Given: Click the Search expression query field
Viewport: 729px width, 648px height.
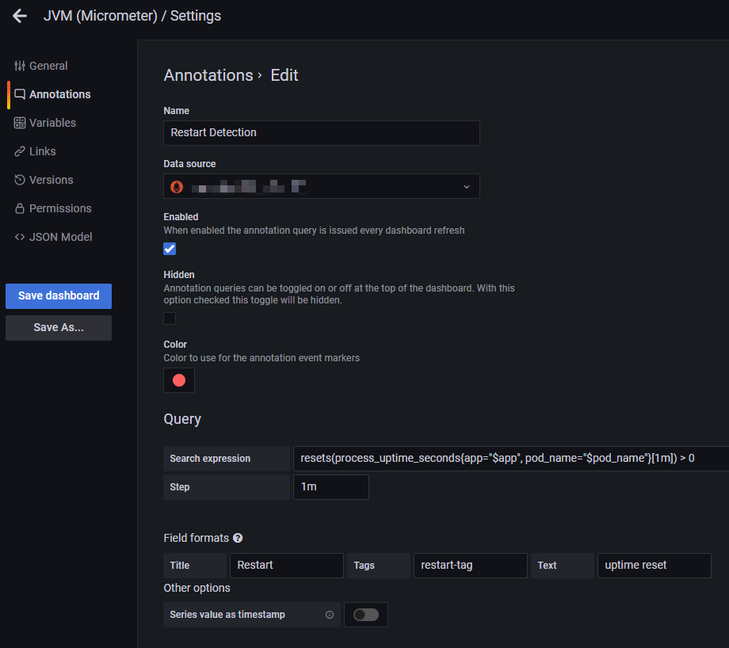Looking at the screenshot, I should click(x=507, y=458).
